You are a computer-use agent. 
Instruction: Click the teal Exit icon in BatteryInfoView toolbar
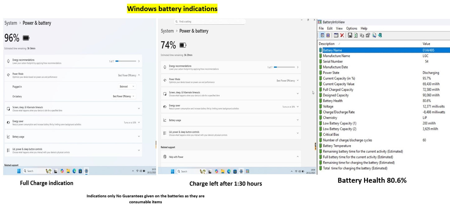point(380,36)
